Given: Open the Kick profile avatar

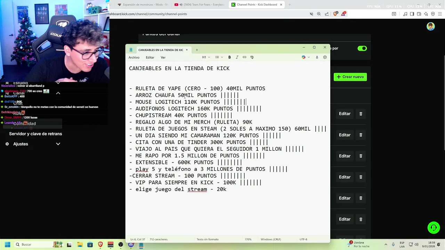Looking at the screenshot, I should coord(431,27).
